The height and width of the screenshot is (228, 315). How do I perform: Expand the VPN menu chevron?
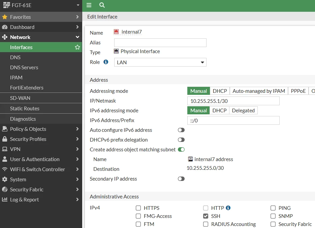pos(77,149)
